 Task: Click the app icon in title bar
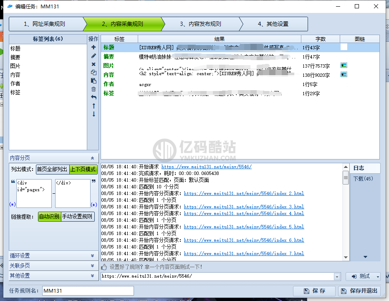(10, 6)
